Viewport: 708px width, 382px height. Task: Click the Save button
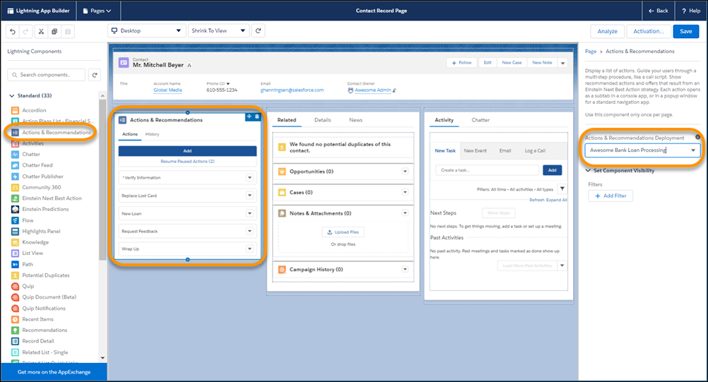(685, 31)
